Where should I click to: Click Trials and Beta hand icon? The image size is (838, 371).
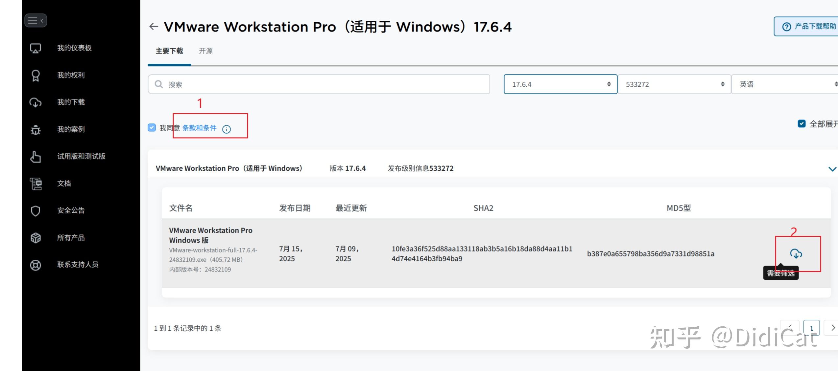(x=36, y=157)
